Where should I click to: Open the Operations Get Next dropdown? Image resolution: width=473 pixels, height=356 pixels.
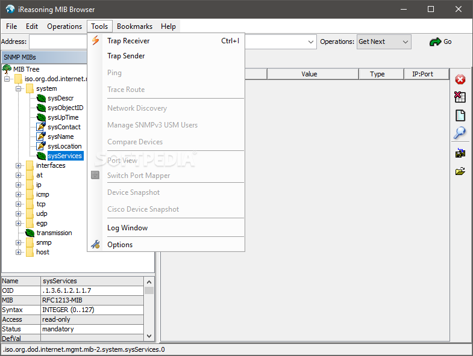(x=384, y=42)
